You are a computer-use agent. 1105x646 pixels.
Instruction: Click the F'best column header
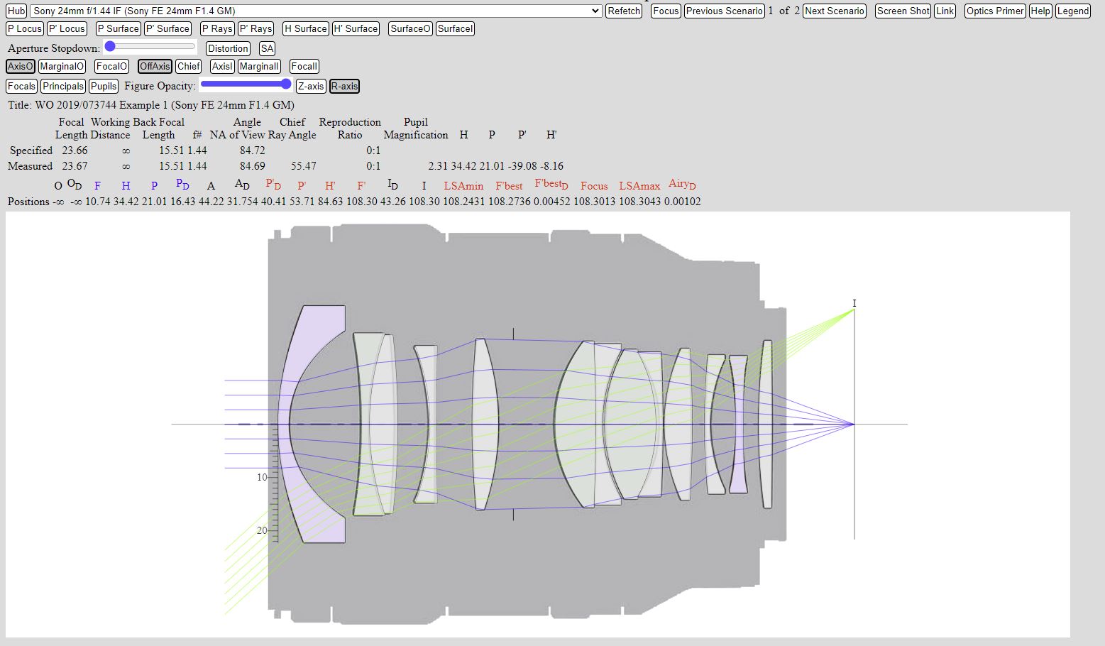(x=509, y=186)
